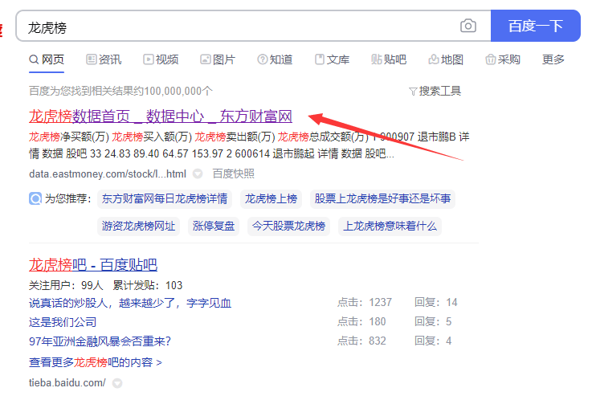Open 龙虎榜数据首页 东方财富网 result
Screen dimensions: 592x396
click(161, 116)
